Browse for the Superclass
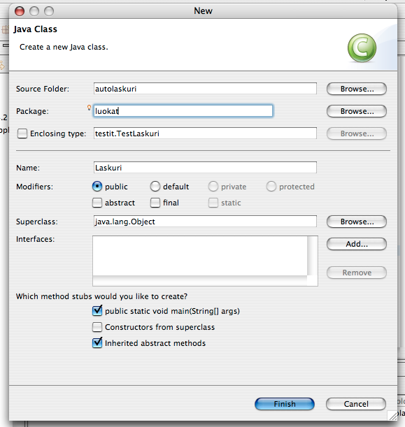Screen dimensions: 405x427 pos(357,222)
